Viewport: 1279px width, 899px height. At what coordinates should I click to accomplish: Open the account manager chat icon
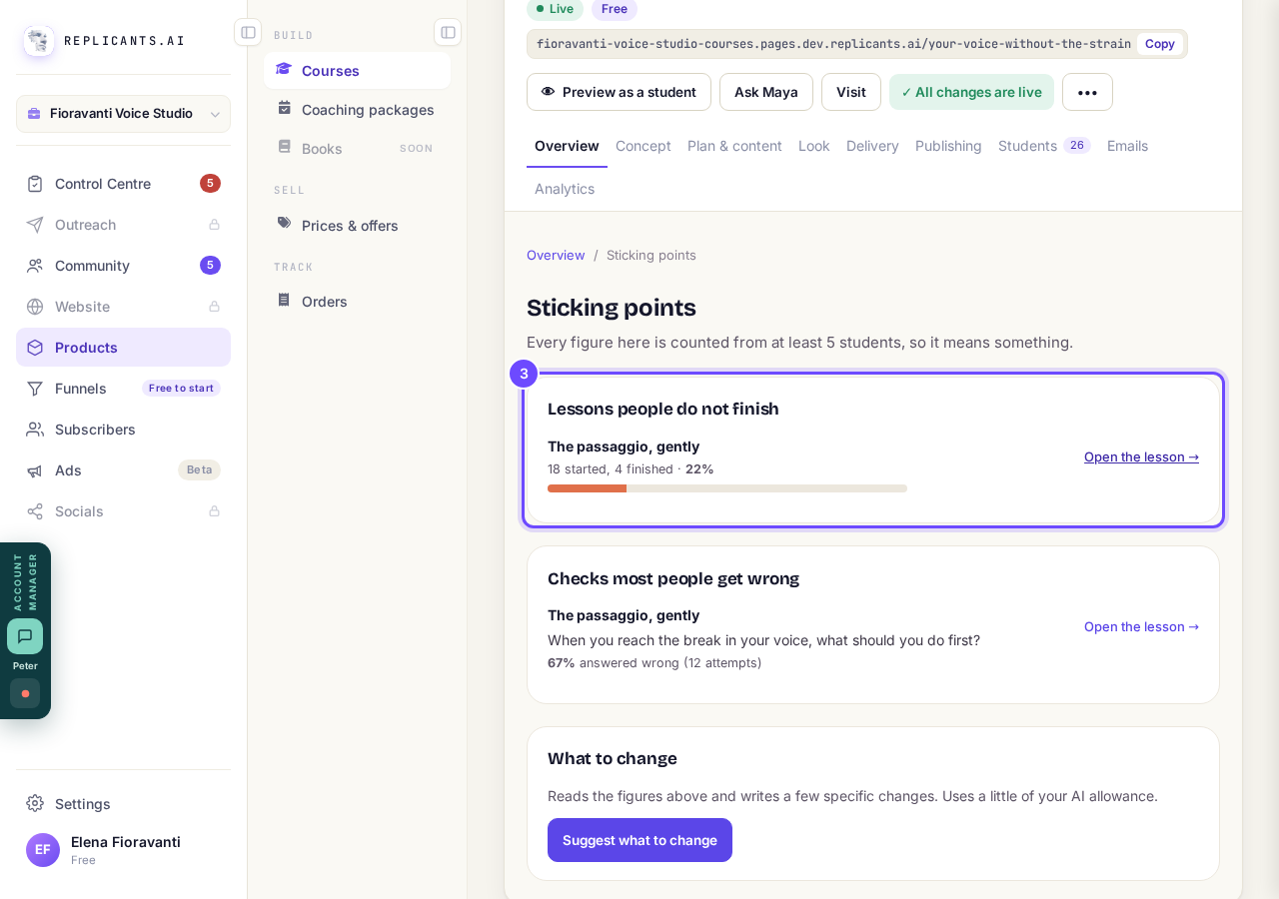(x=25, y=636)
